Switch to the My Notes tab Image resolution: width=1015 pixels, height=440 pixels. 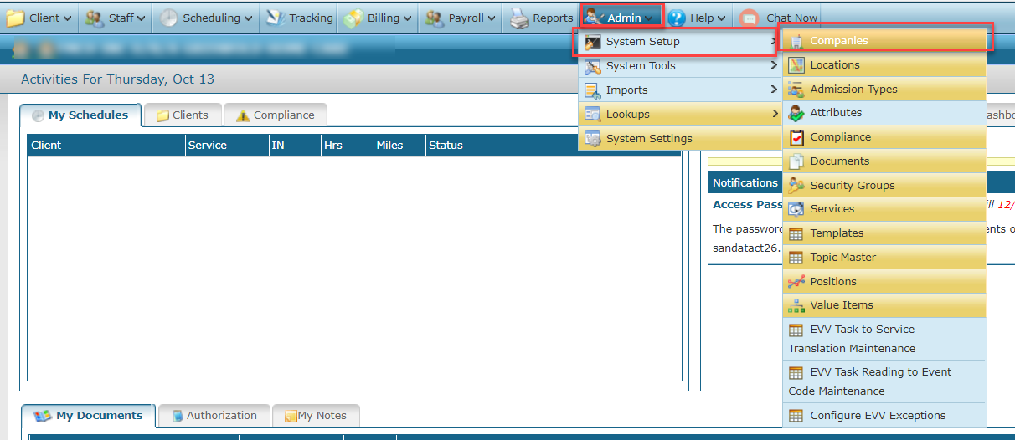[315, 416]
